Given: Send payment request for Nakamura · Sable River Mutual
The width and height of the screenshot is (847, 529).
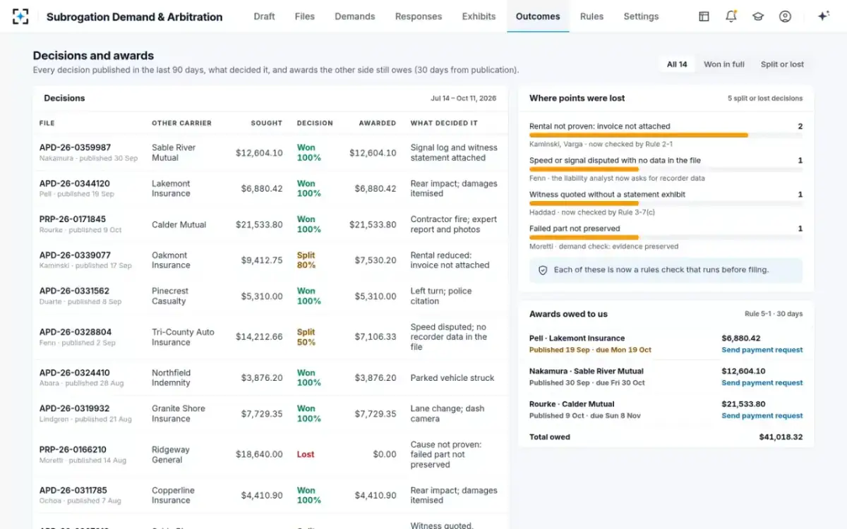Looking at the screenshot, I should 762,383.
